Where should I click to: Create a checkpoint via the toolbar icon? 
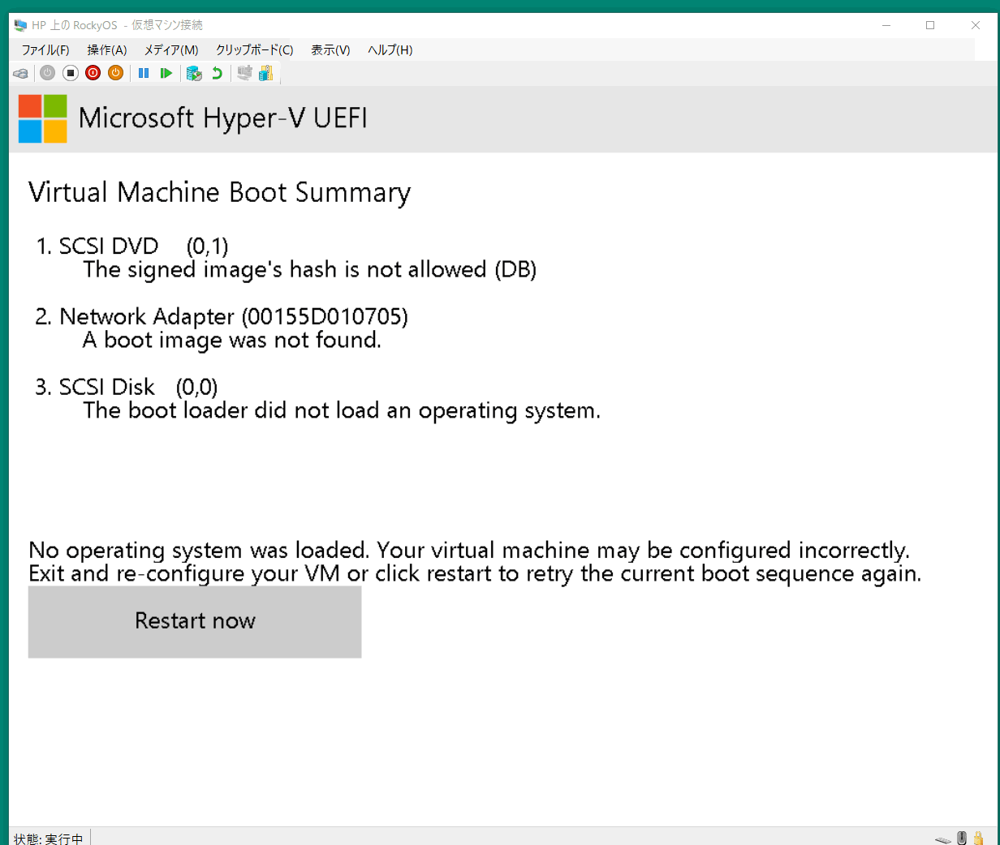pos(194,73)
